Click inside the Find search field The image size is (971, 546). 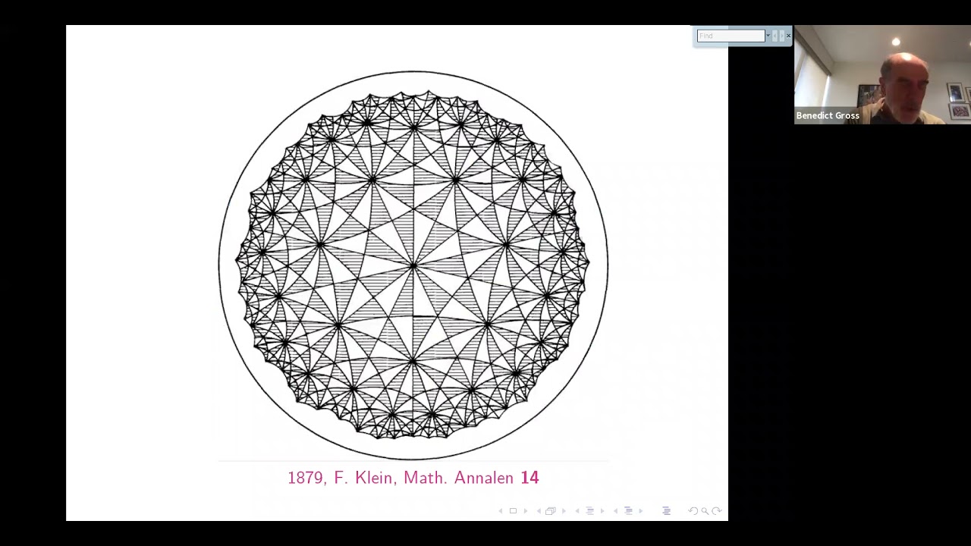coord(731,36)
